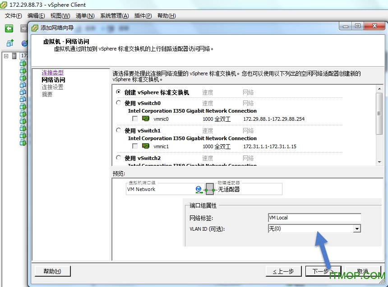
Task: Click the <上一步 back button
Action: coord(284,271)
